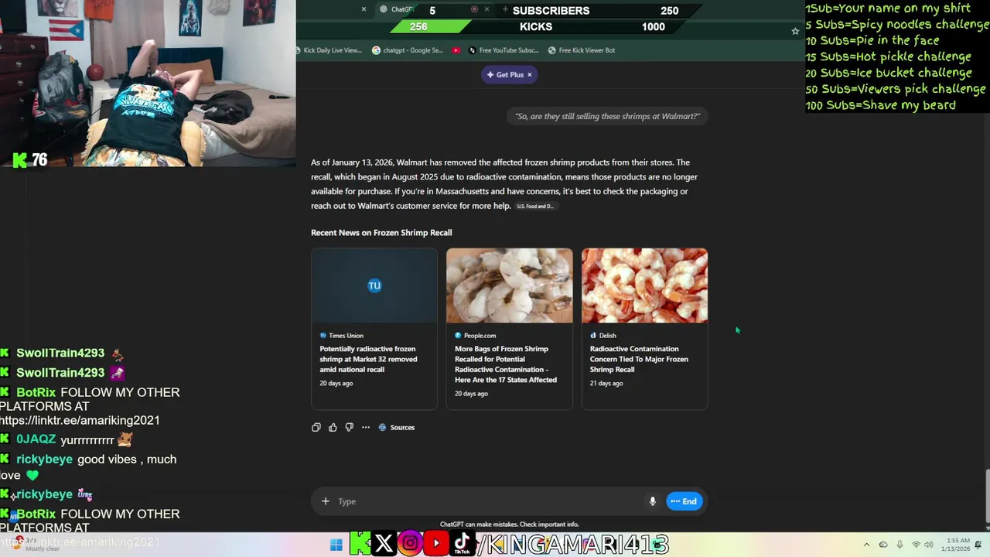The width and height of the screenshot is (990, 557).
Task: Close the first browser tab
Action: (x=364, y=9)
